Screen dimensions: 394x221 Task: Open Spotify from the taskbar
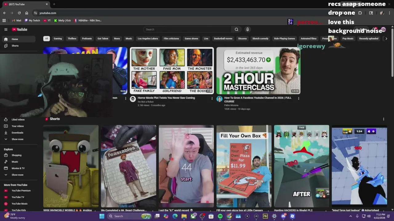pyautogui.click(x=220, y=216)
